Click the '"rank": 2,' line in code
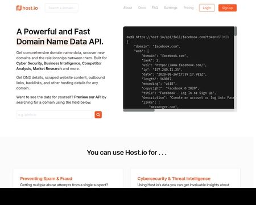The image size is (256, 205). click(151, 60)
